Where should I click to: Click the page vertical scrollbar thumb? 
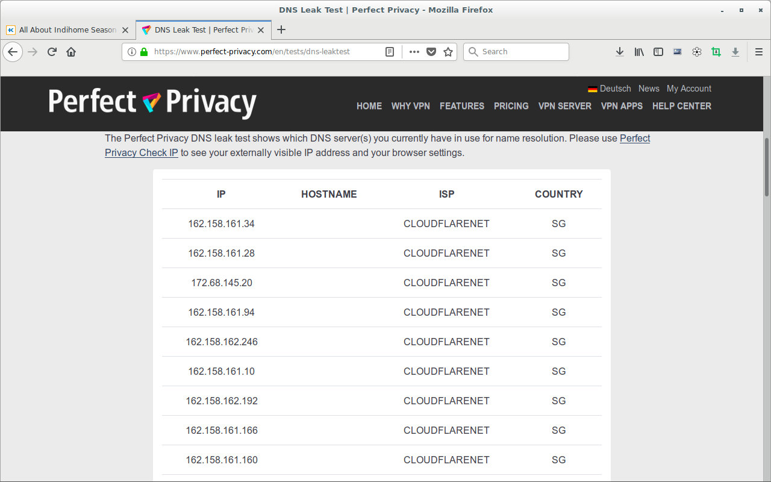767,167
